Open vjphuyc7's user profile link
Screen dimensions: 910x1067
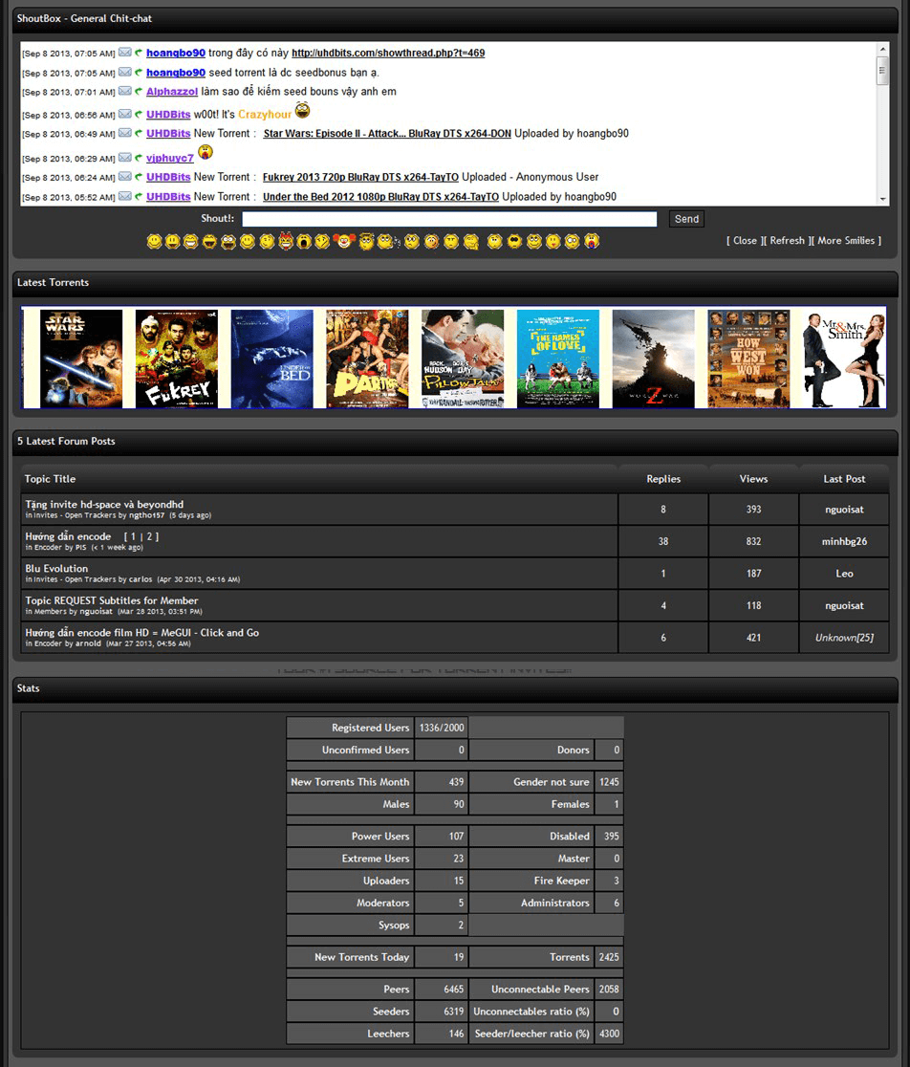click(170, 158)
